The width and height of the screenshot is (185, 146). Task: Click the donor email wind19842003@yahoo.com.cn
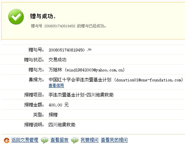point(95,70)
